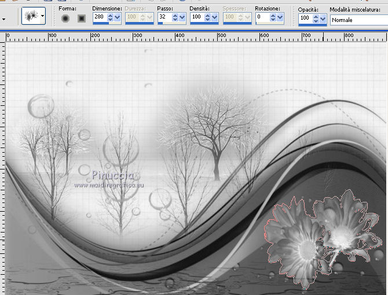This screenshot has width=388, height=295.
Task: Adjust the Dimensione spinner arrows
Action: click(x=111, y=17)
